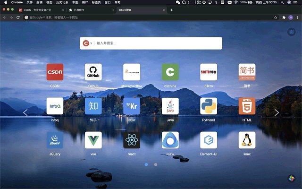
Task: Open the grid apps icon at top right
Action: click(291, 32)
